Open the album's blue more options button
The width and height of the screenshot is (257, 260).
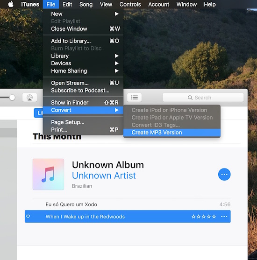pyautogui.click(x=224, y=174)
